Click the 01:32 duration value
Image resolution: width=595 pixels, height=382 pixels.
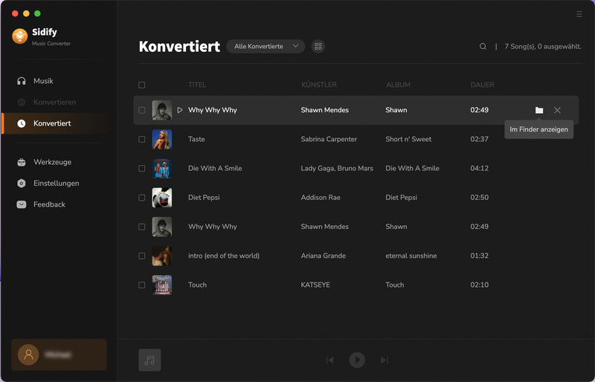479,256
